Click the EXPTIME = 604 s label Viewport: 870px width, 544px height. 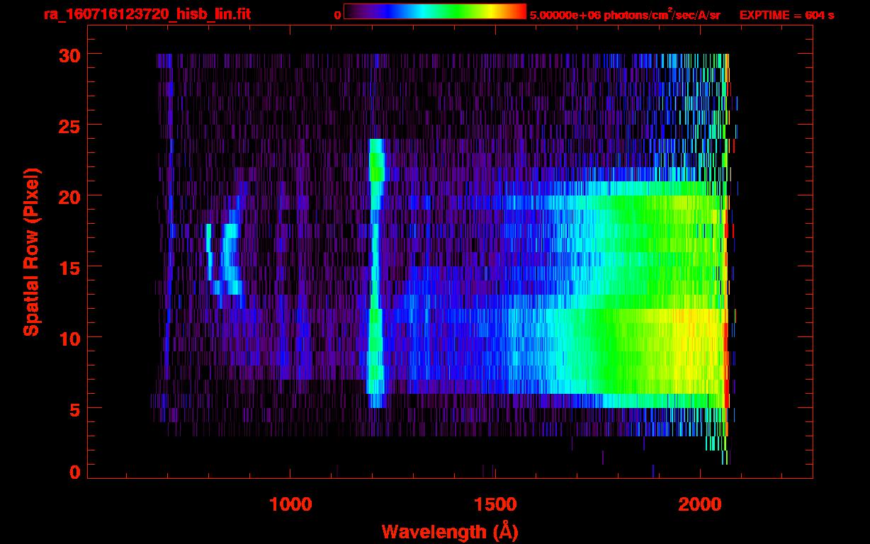(x=786, y=15)
